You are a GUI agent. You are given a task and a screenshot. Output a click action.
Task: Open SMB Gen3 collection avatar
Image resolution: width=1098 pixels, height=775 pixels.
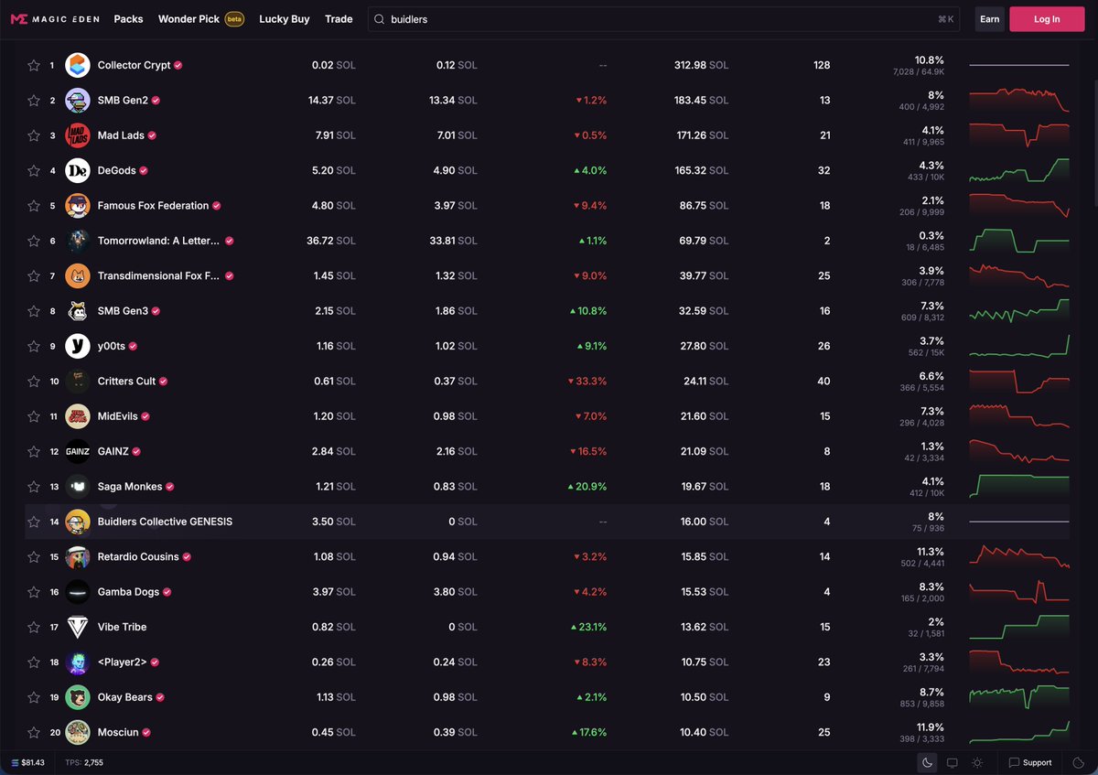coord(78,311)
